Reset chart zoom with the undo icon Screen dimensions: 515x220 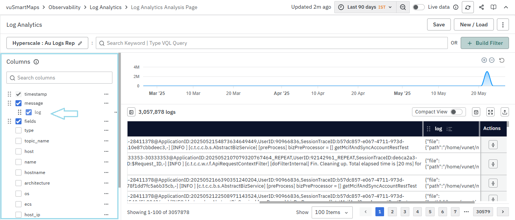tap(502, 60)
